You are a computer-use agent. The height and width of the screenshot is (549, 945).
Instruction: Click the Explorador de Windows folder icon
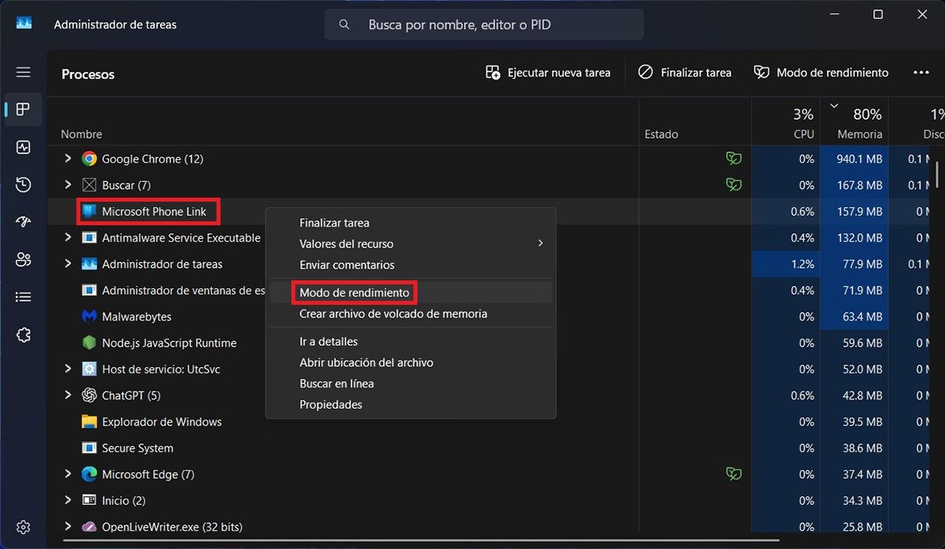click(x=89, y=421)
